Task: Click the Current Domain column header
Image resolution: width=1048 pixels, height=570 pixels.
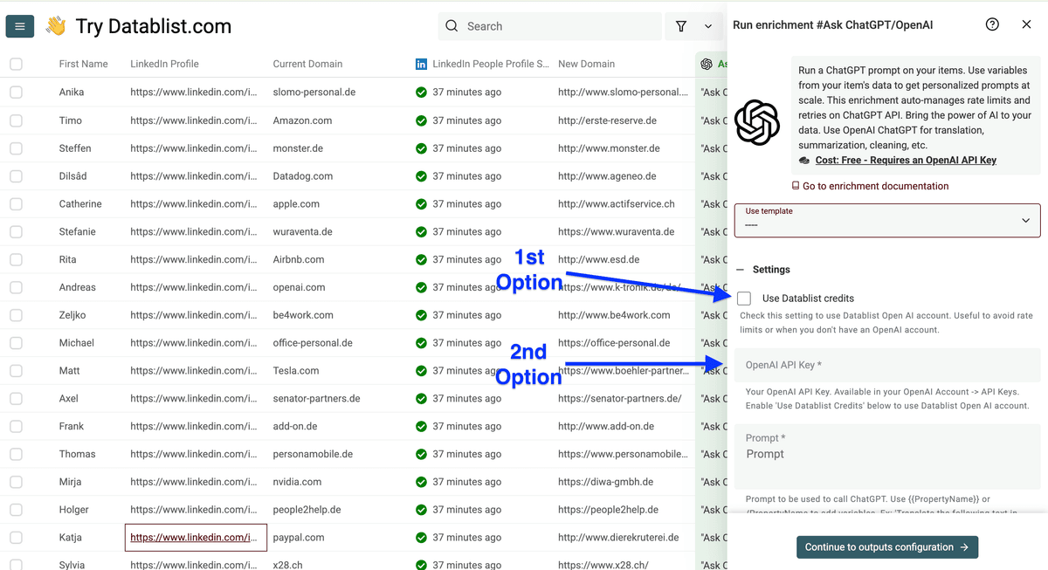Action: [x=307, y=64]
